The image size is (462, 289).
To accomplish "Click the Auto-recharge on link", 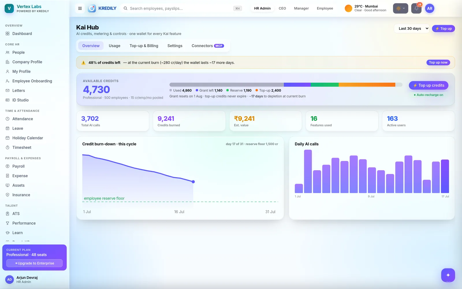I will 429,95.
